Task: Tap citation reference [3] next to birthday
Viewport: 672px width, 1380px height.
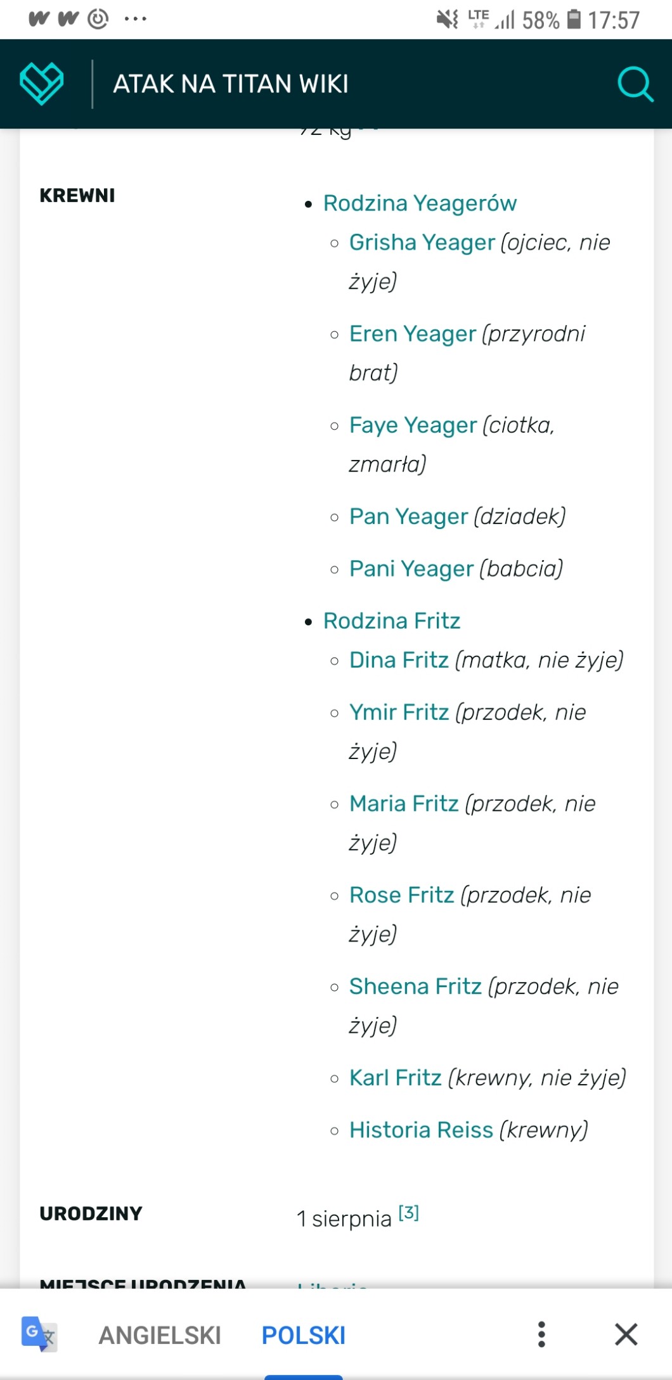Action: (x=409, y=1213)
